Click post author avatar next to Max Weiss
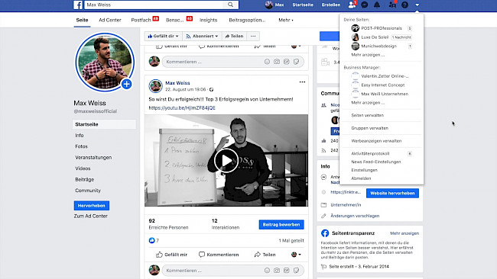This screenshot has height=279, width=497. [x=156, y=86]
